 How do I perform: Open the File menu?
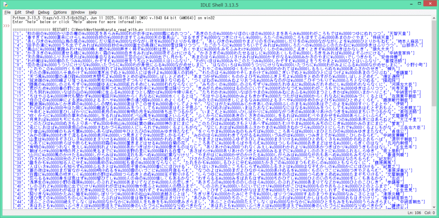7,12
